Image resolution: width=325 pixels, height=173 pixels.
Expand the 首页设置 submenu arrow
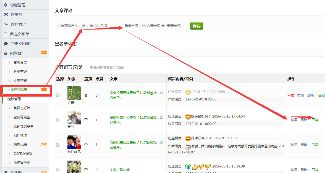9,62
